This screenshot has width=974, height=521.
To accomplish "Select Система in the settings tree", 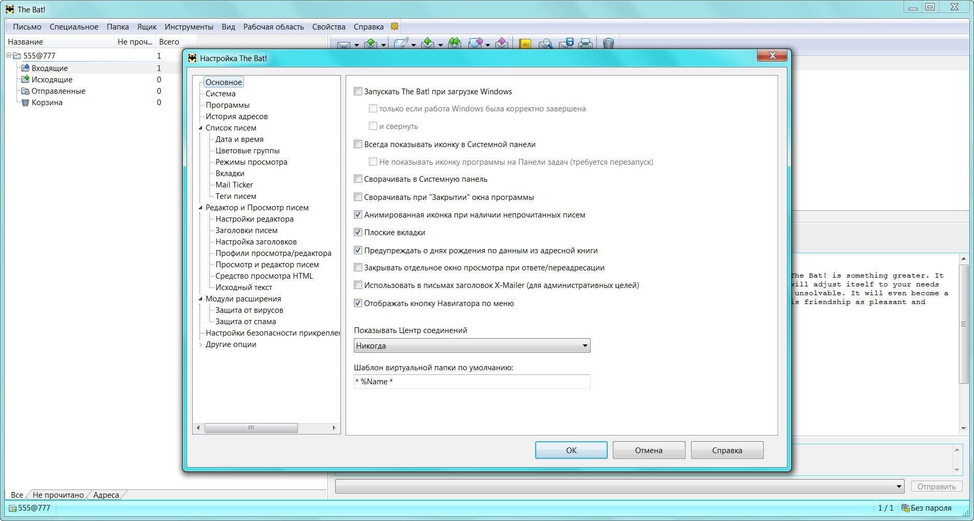I will 220,94.
